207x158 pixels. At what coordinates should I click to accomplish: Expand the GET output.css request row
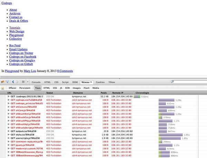pos(9,131)
